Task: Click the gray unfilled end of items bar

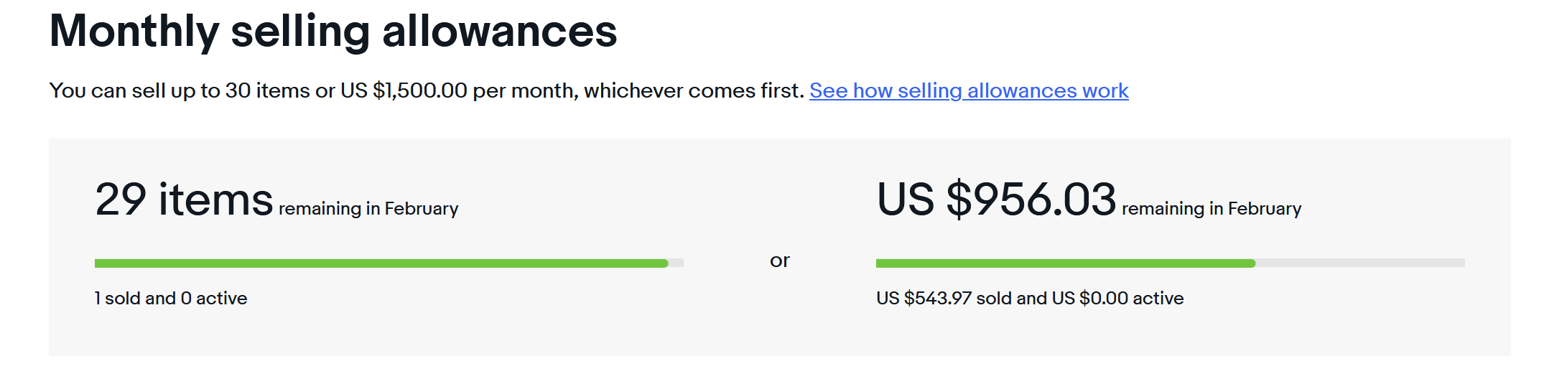Action: [x=676, y=263]
